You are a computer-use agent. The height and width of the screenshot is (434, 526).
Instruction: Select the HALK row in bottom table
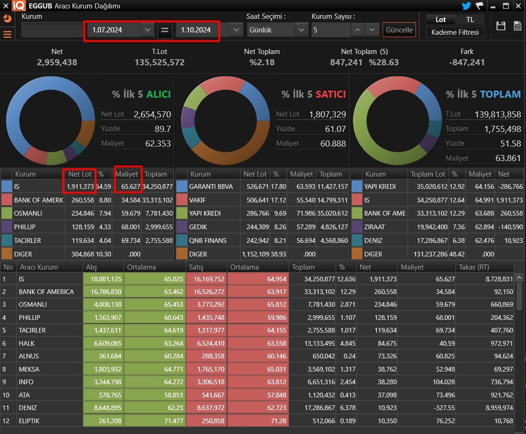(x=257, y=343)
